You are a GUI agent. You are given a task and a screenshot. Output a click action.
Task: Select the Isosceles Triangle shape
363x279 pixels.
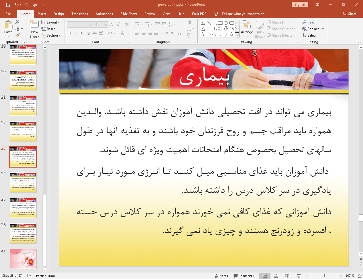tap(203, 29)
